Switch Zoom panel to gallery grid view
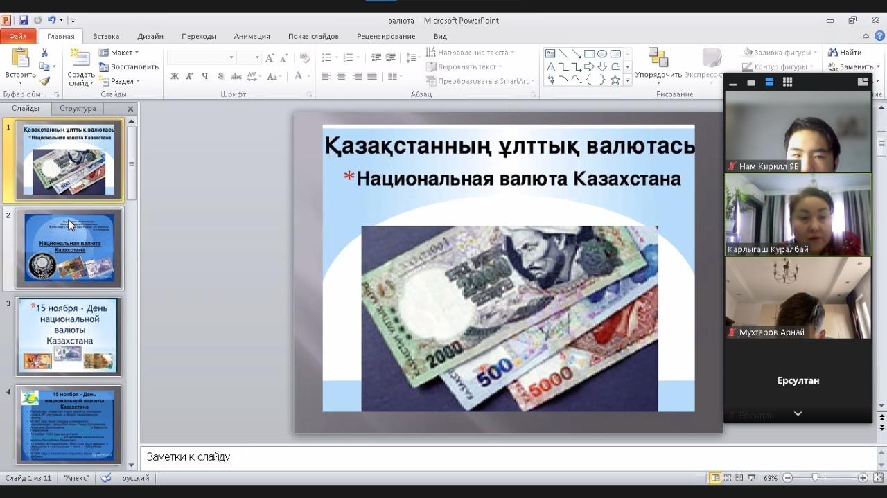The width and height of the screenshot is (887, 498). pos(787,82)
